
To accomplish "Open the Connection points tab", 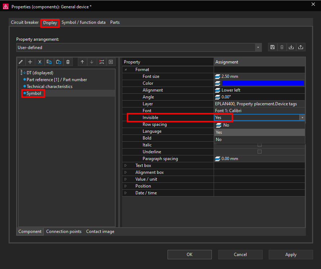I will pyautogui.click(x=64, y=231).
